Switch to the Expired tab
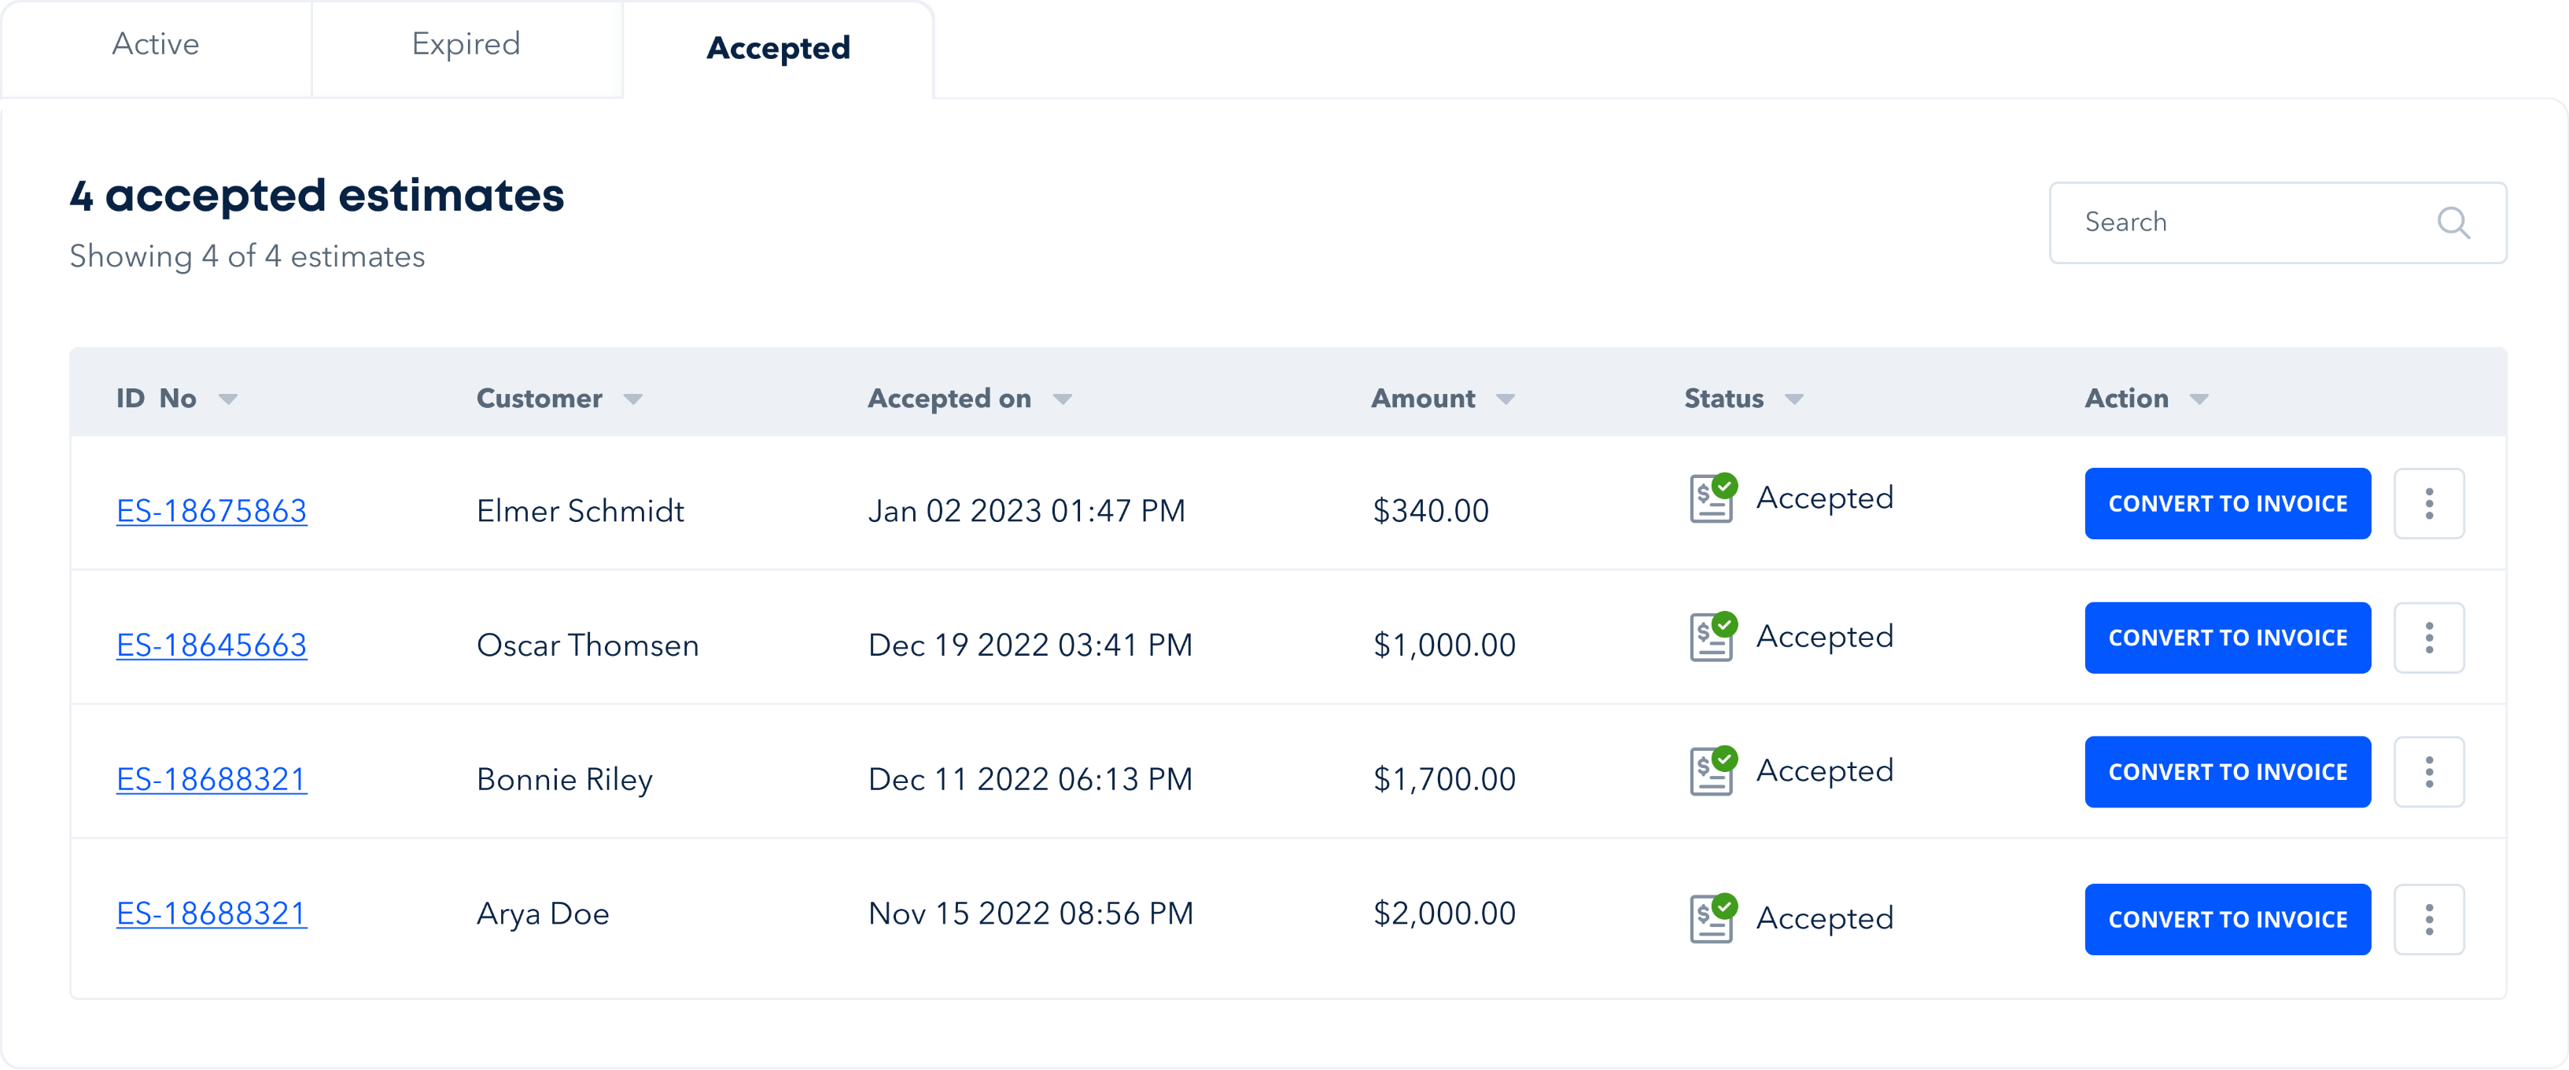Image resolution: width=2569 pixels, height=1070 pixels. (x=466, y=45)
